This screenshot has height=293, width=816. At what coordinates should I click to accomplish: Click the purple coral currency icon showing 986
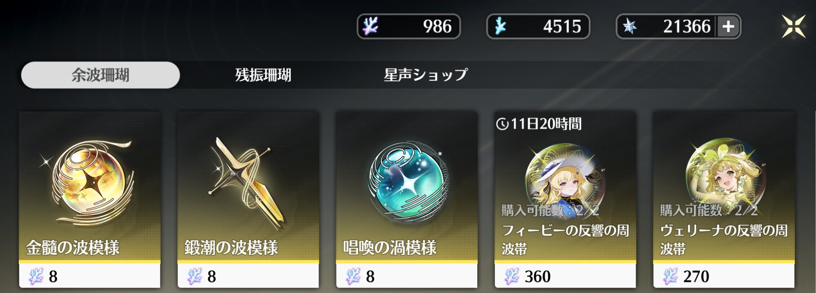[370, 26]
